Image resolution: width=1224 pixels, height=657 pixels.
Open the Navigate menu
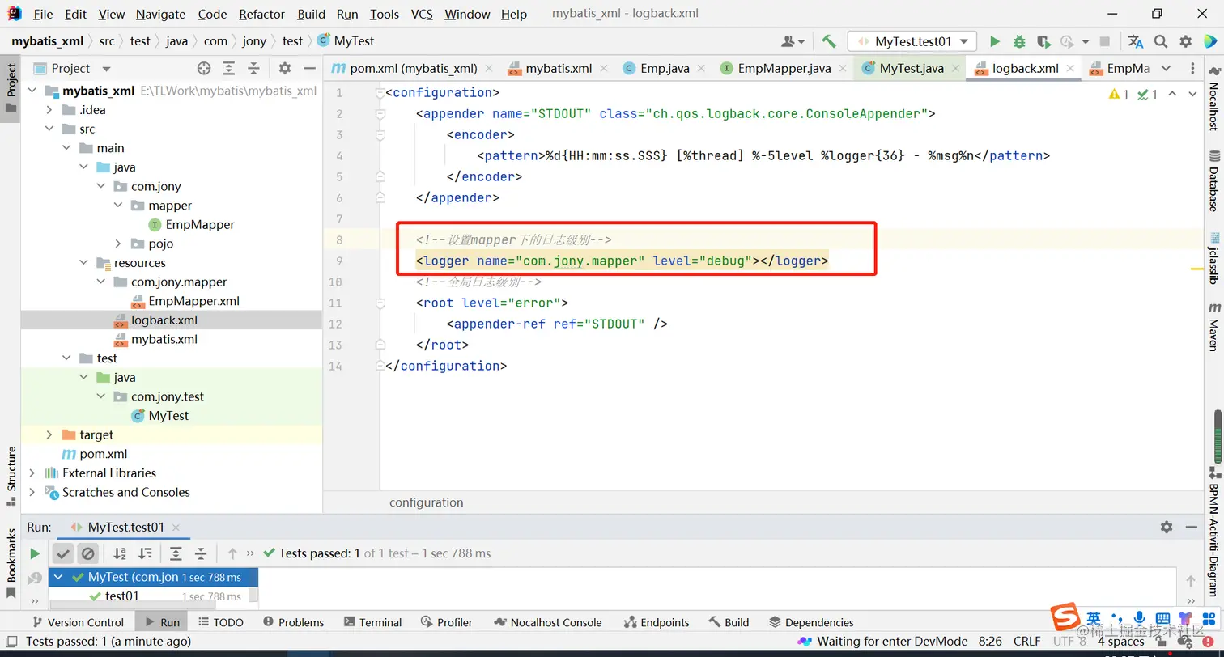click(160, 14)
